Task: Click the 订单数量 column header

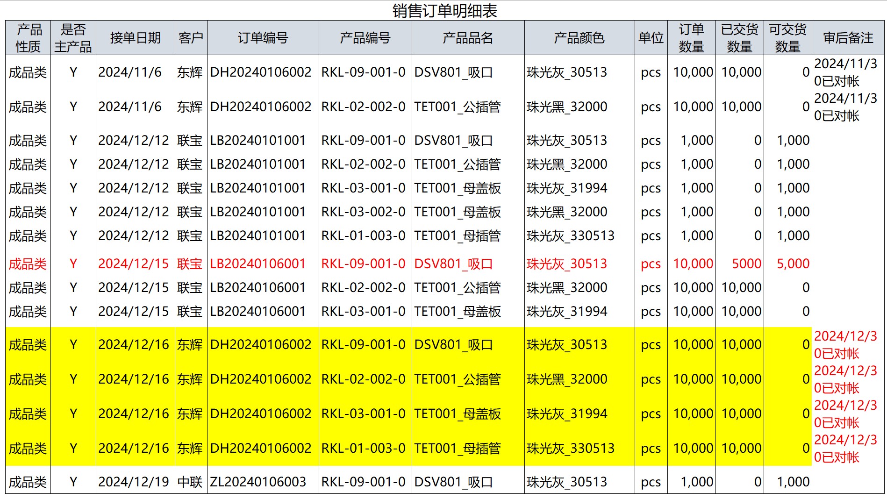Action: tap(691, 38)
